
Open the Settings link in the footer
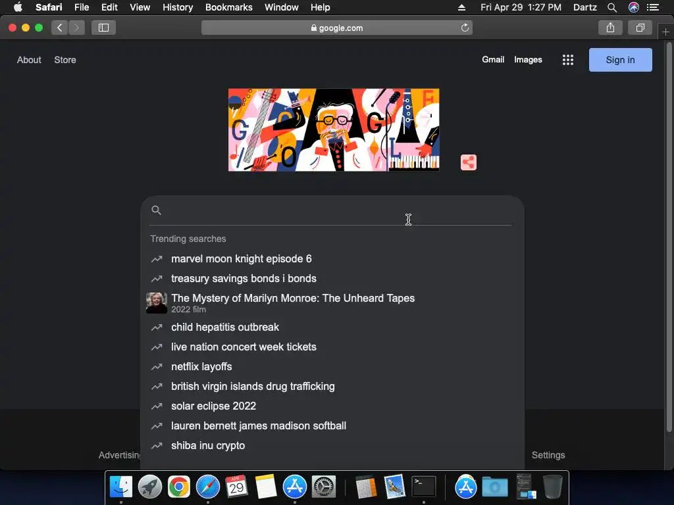click(x=548, y=455)
